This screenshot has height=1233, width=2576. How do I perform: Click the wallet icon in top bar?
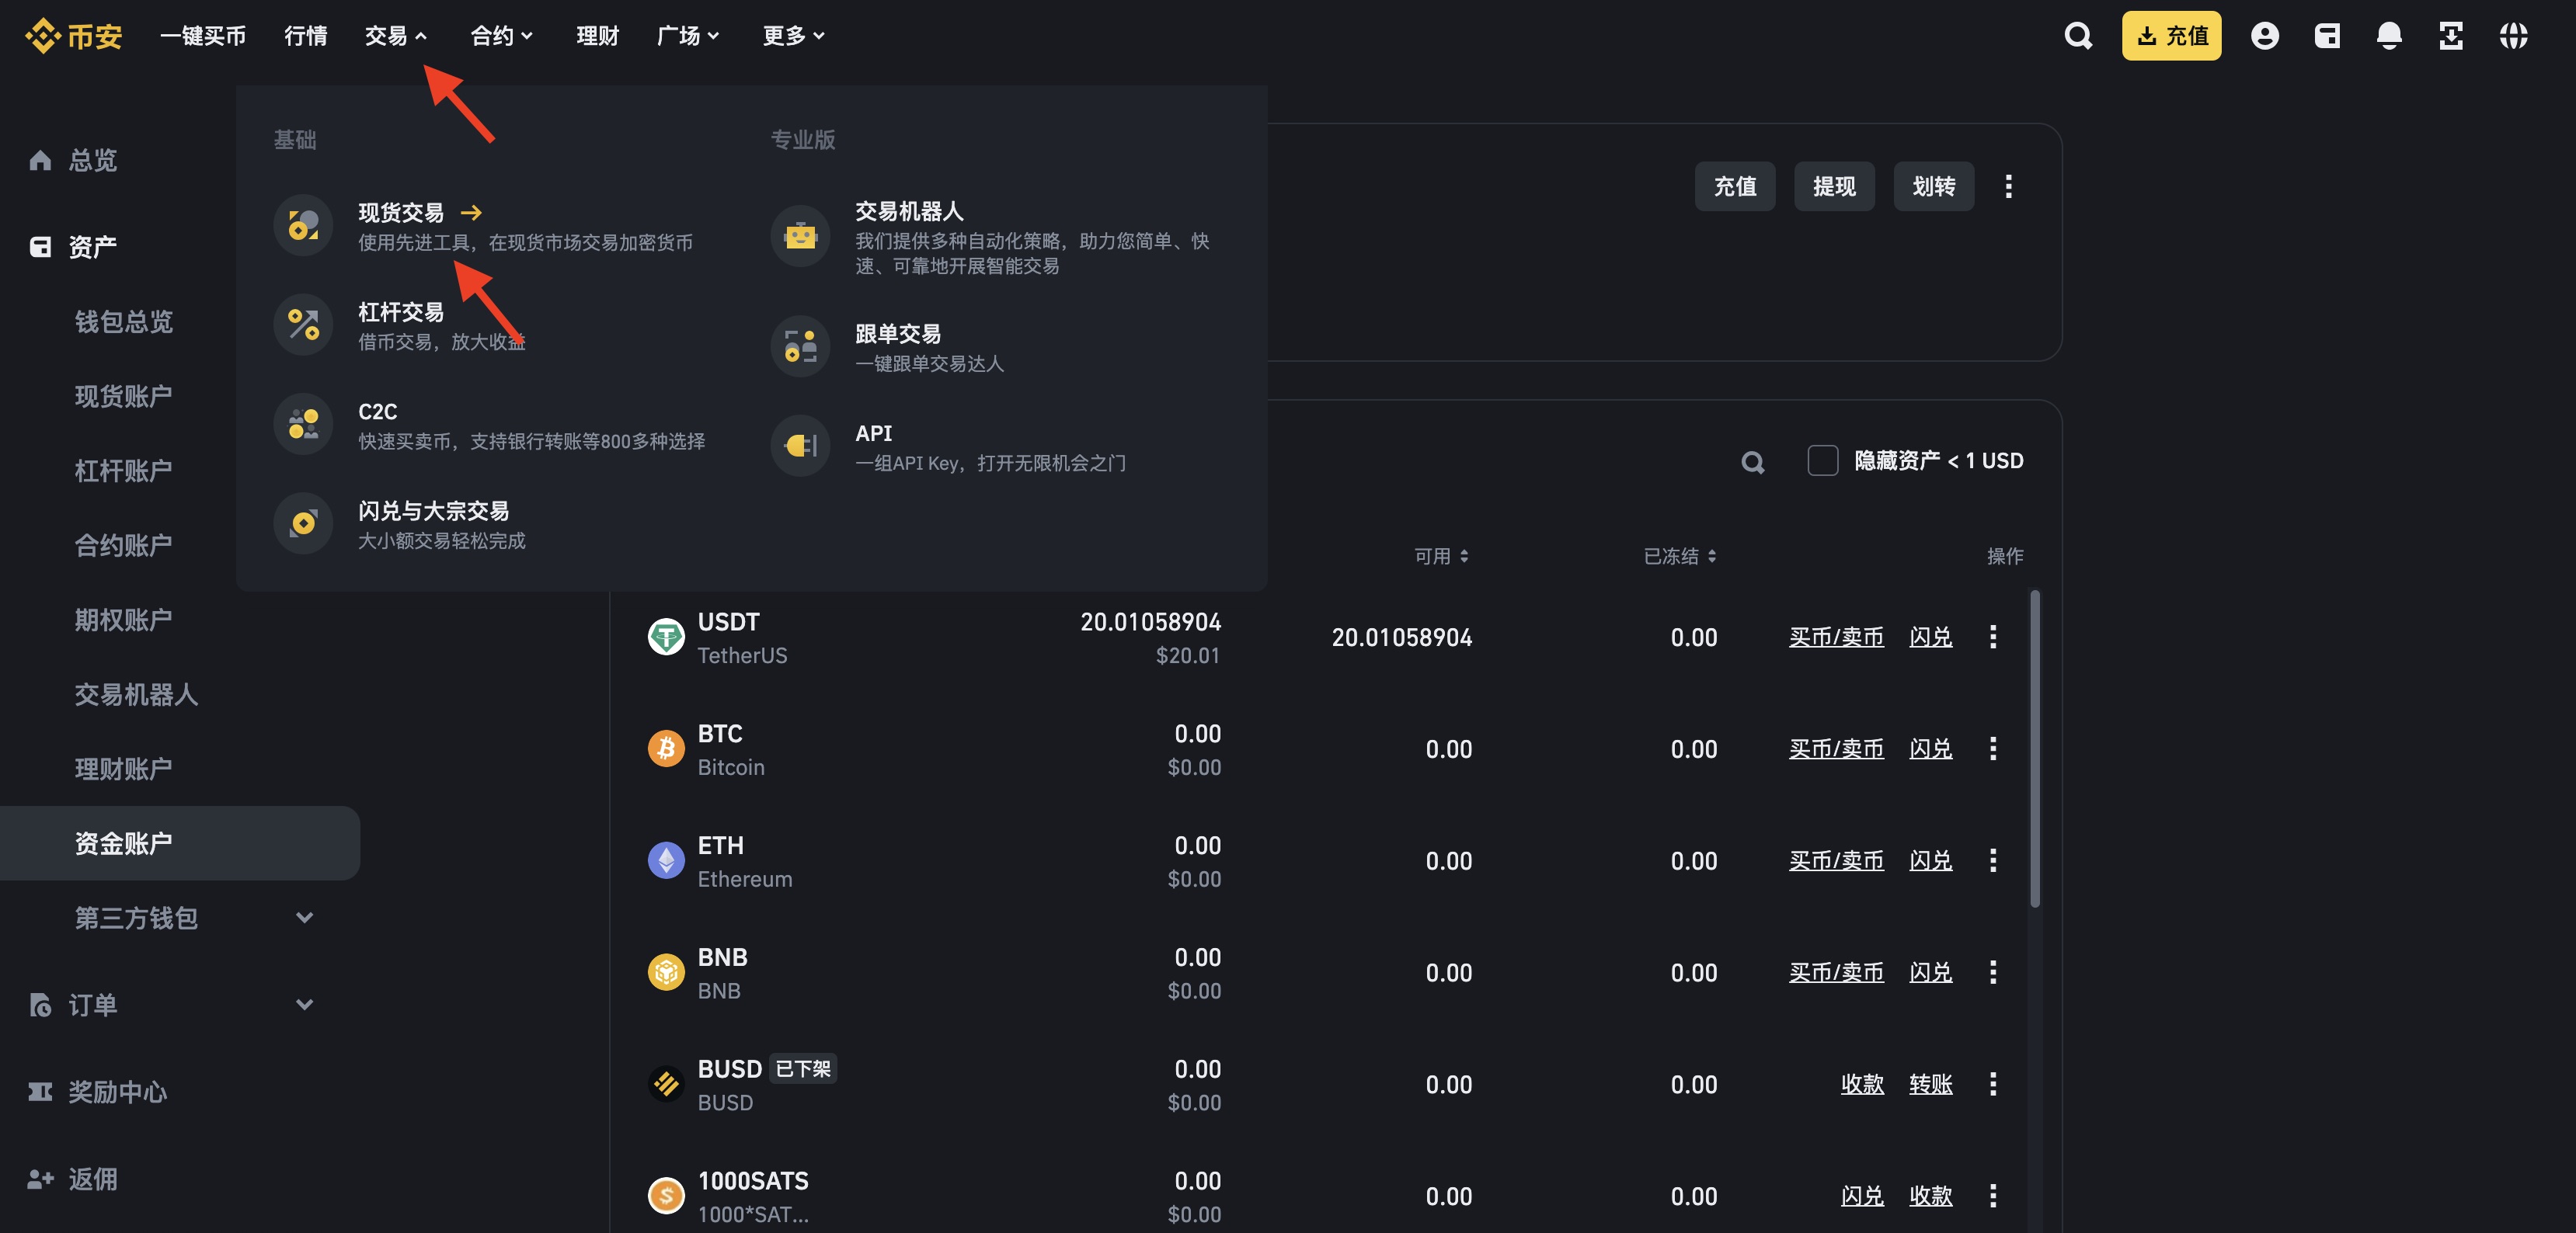click(x=2327, y=36)
